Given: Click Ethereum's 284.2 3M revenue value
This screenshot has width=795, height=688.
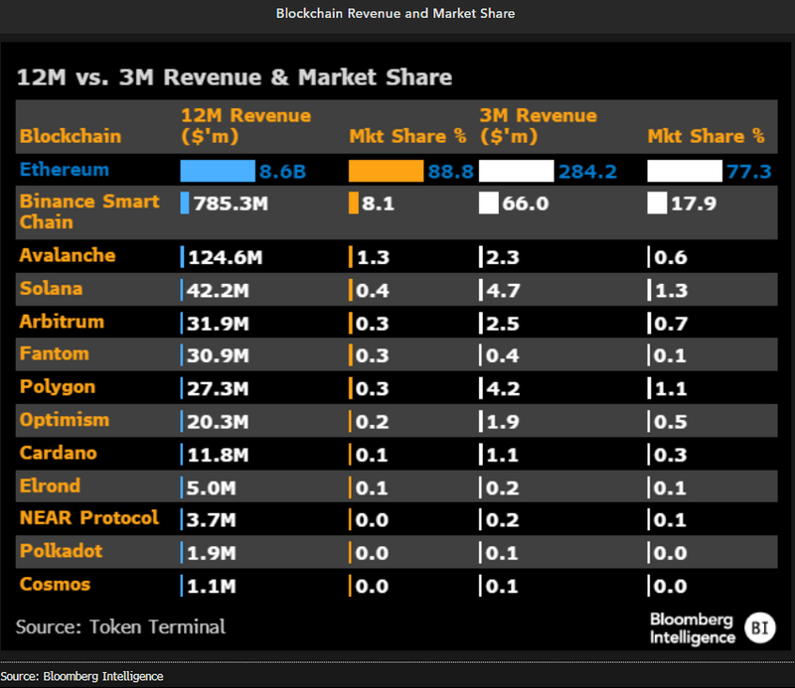Looking at the screenshot, I should (587, 171).
